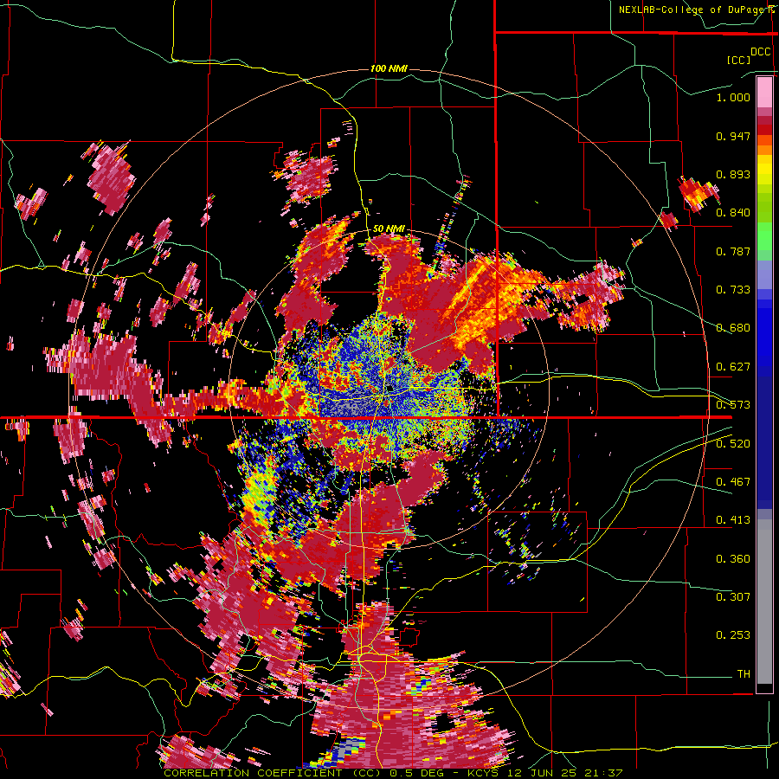Click the 0.253 scale value
This screenshot has height=779, width=779.
[733, 635]
